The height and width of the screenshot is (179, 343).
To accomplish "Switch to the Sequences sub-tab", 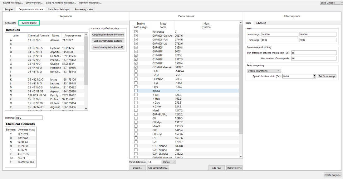I will click(11, 23).
